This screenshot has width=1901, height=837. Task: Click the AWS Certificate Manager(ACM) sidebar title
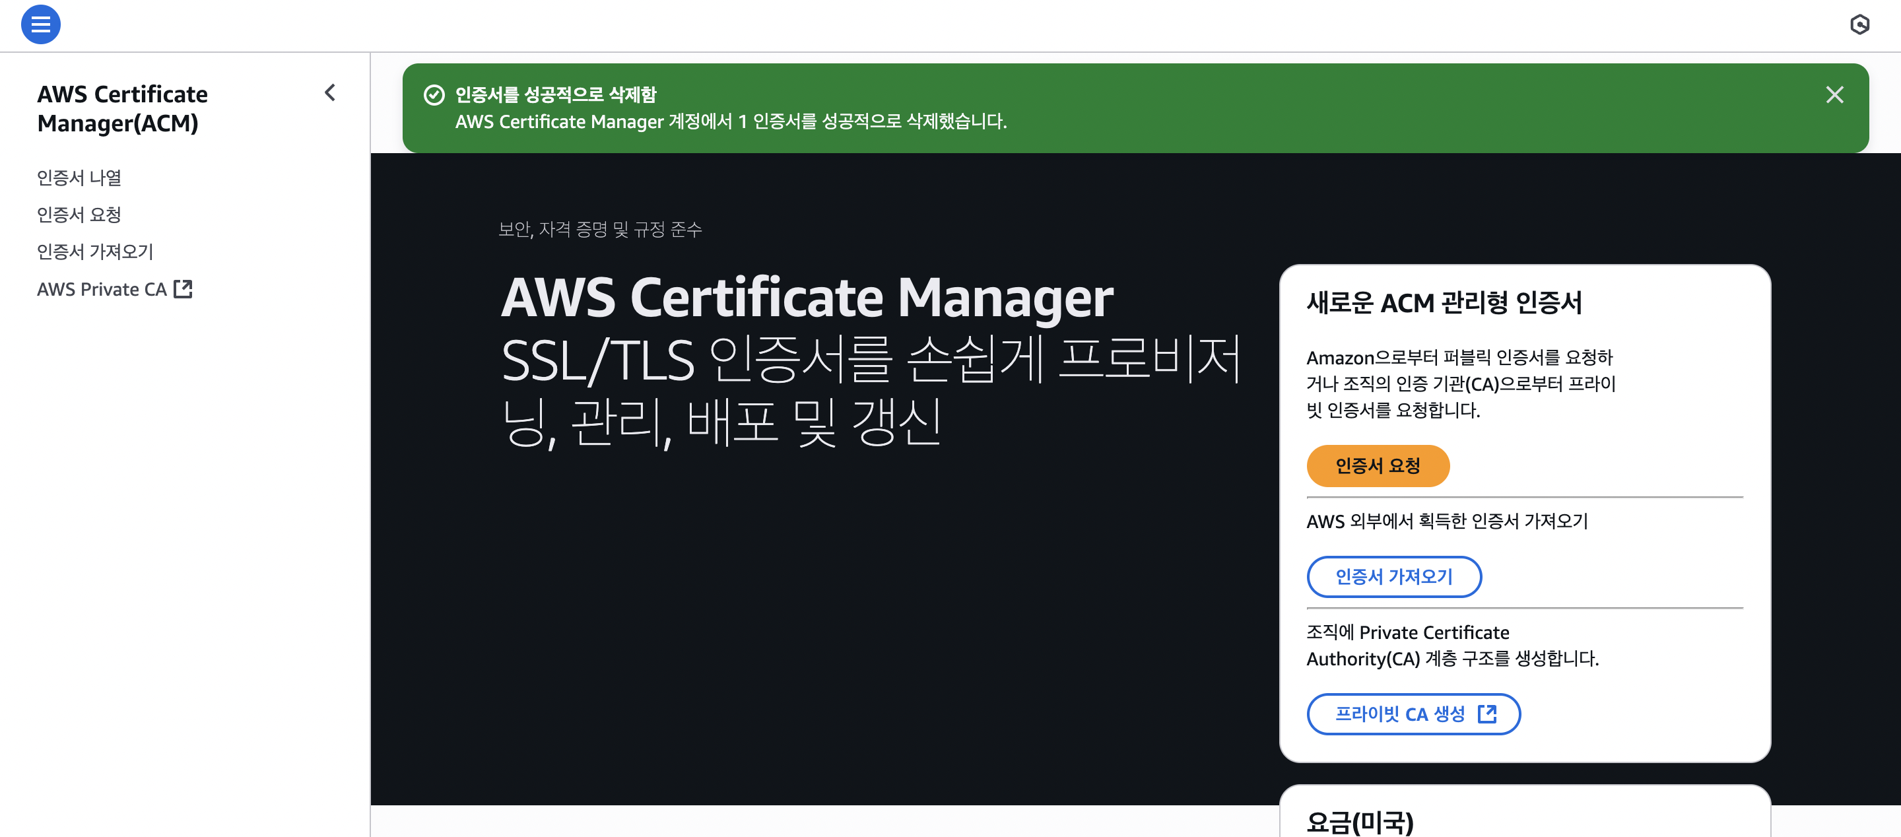tap(123, 108)
